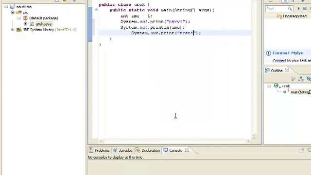Collapse the (default package) node

[19, 18]
